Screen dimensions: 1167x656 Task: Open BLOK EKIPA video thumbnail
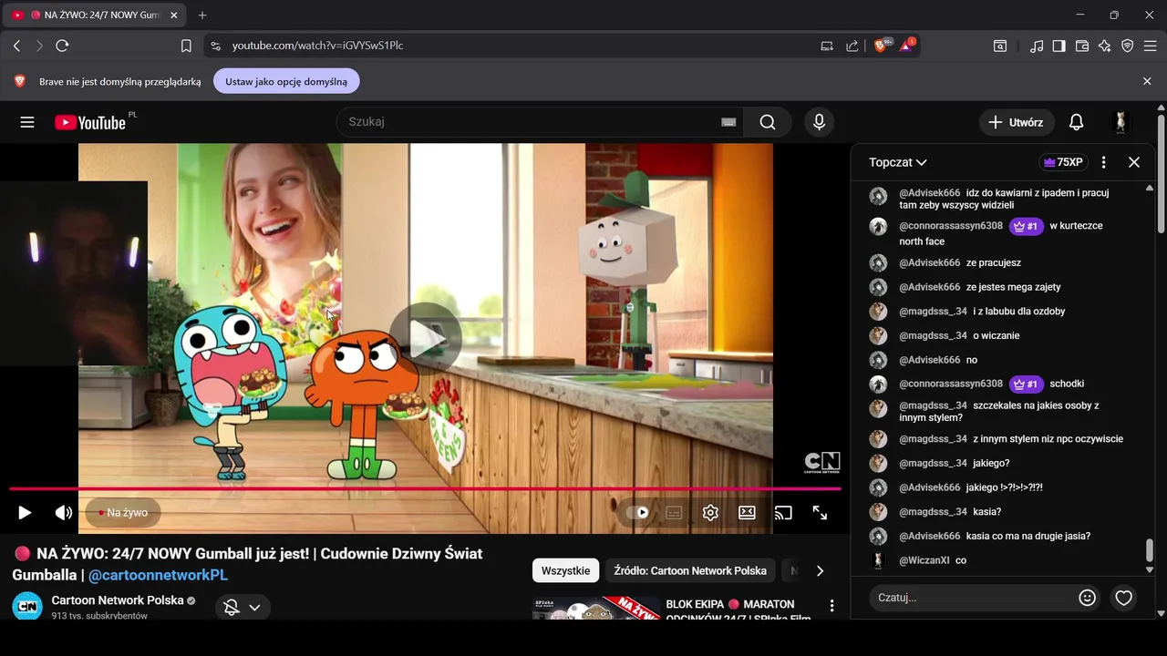tap(596, 609)
